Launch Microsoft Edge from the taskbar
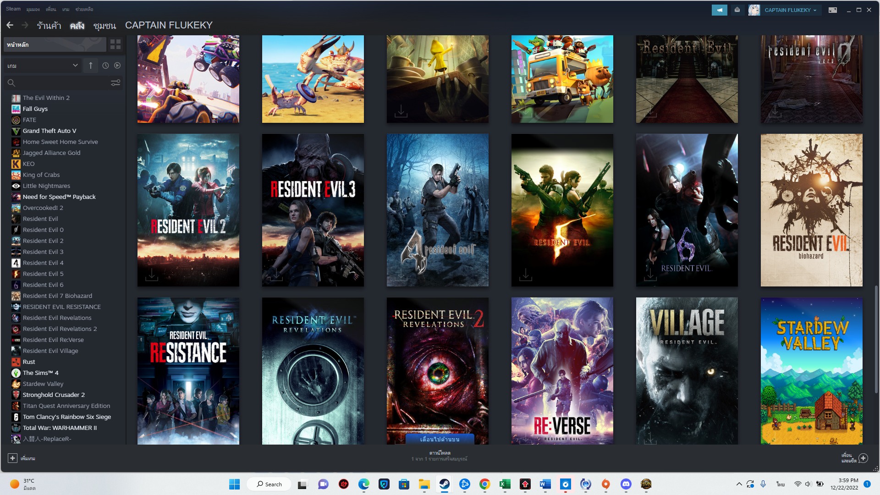The image size is (880, 495). click(364, 484)
